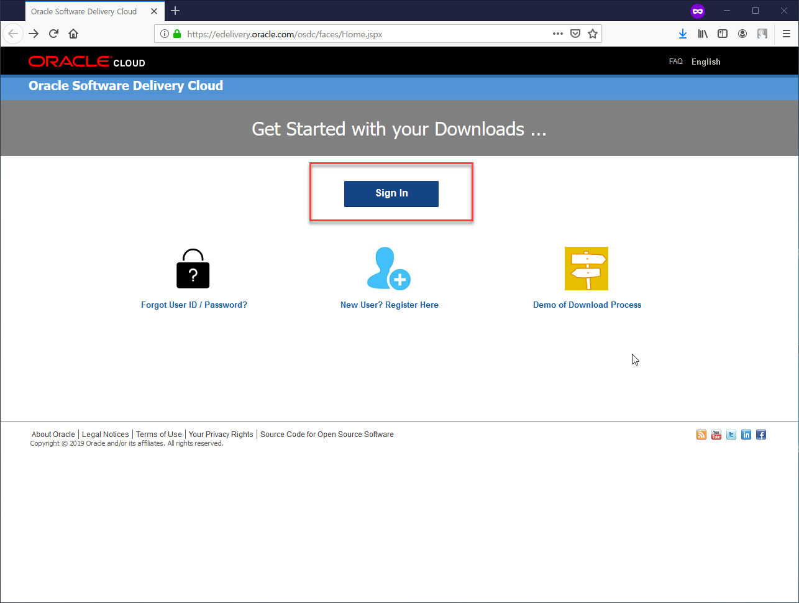Click the Twitter icon in footer
799x603 pixels.
pos(731,435)
